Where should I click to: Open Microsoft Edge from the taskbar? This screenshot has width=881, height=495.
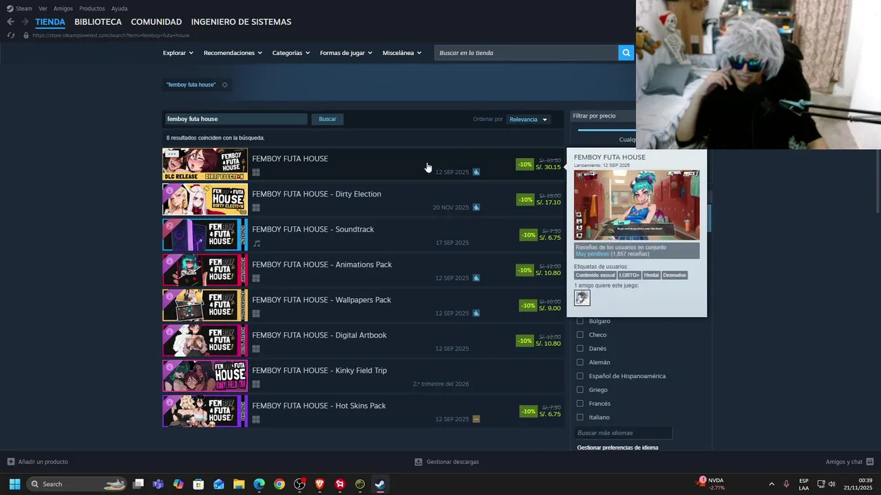(x=259, y=484)
